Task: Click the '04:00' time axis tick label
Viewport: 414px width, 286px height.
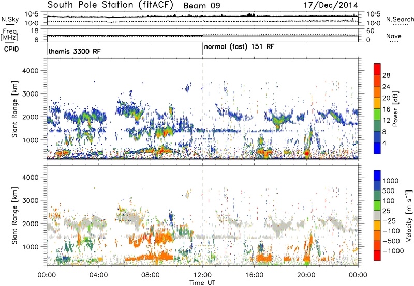Action: tap(99, 275)
